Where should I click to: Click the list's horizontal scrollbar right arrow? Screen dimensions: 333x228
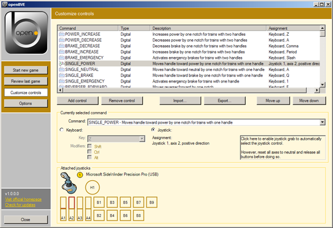(317, 90)
